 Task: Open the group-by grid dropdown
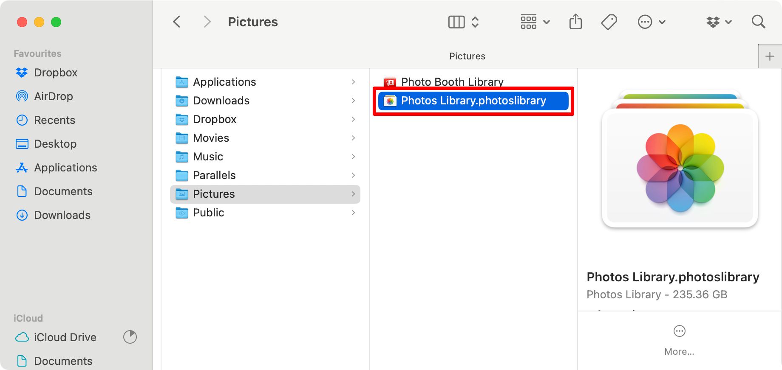coord(535,22)
